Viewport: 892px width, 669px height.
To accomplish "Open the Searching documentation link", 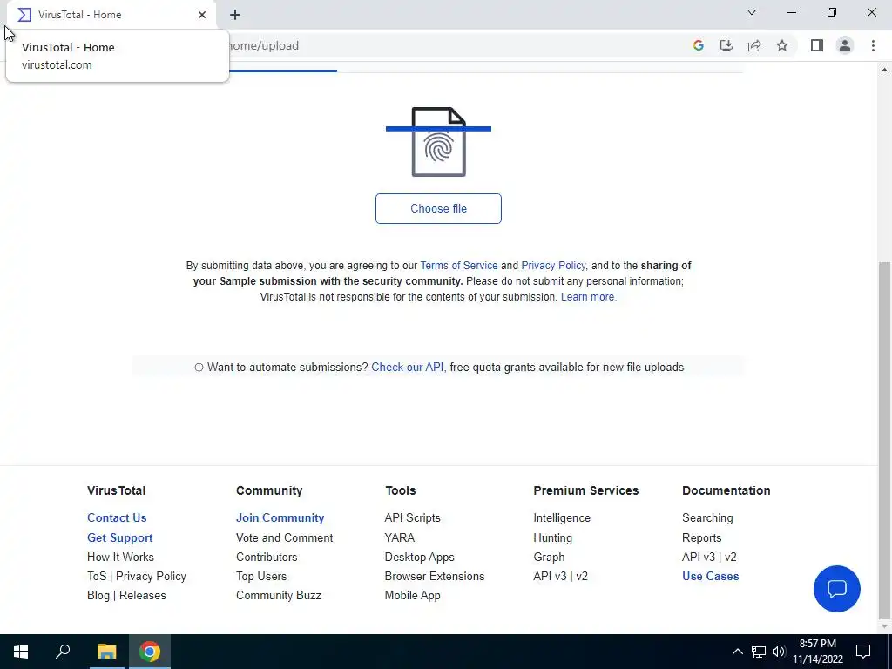I will pyautogui.click(x=707, y=517).
